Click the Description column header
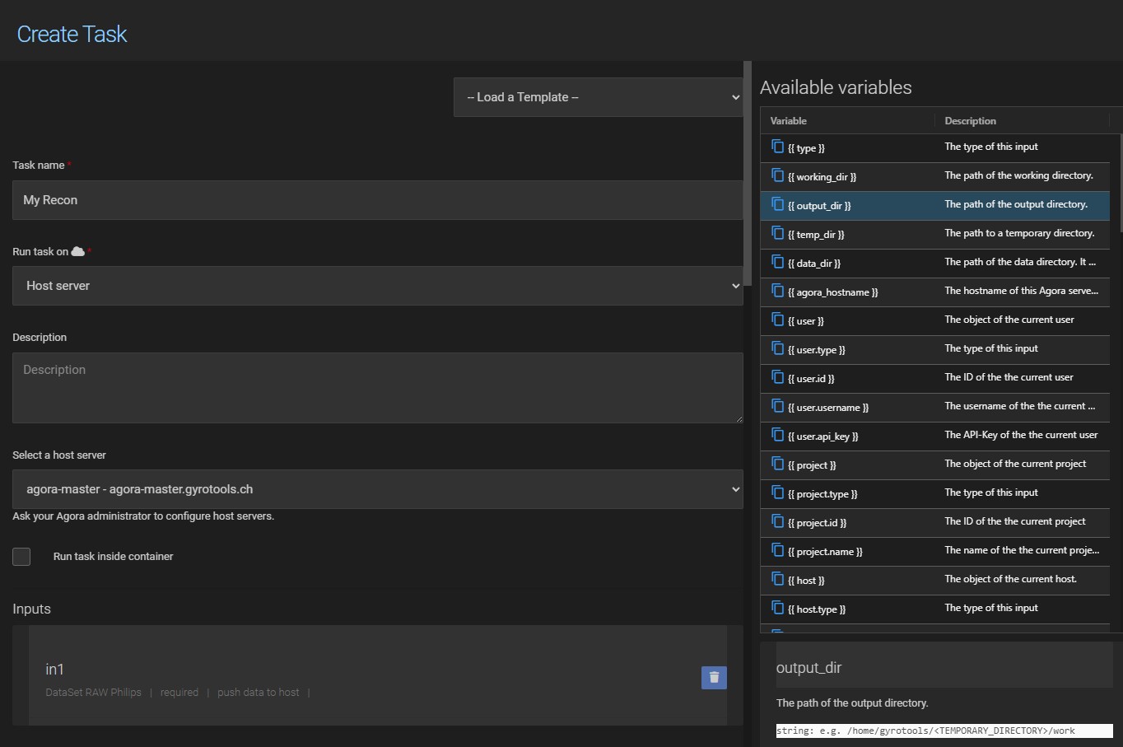This screenshot has width=1123, height=747. (x=970, y=121)
